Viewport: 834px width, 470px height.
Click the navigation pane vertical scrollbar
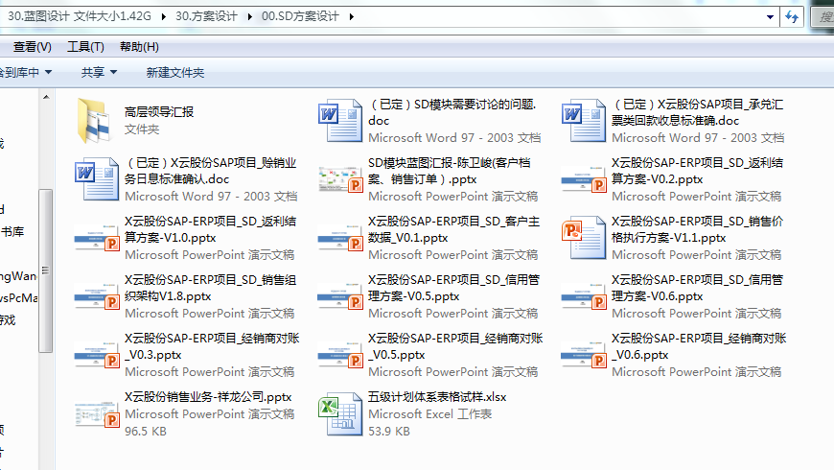click(45, 269)
